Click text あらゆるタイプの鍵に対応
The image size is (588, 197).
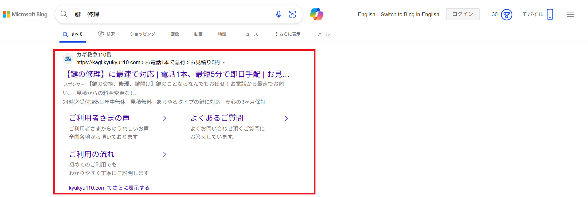(188, 102)
